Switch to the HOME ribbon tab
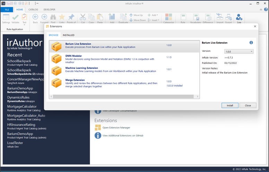Viewport: 269px width, 172px height. (x=19, y=10)
